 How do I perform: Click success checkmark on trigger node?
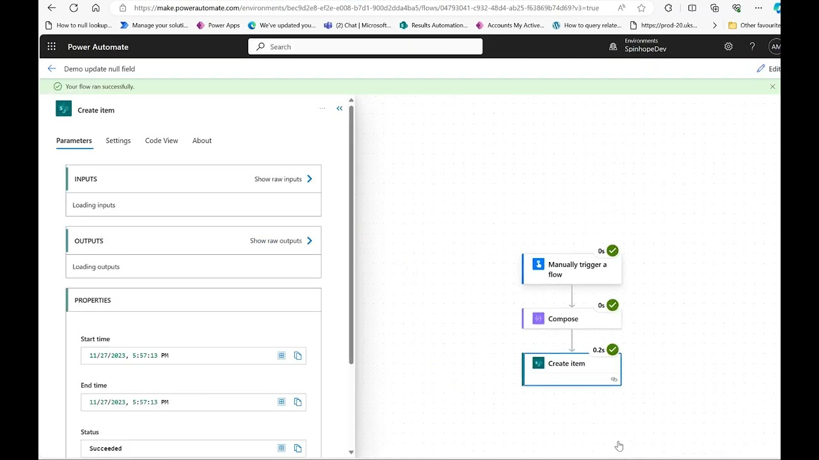coord(612,250)
